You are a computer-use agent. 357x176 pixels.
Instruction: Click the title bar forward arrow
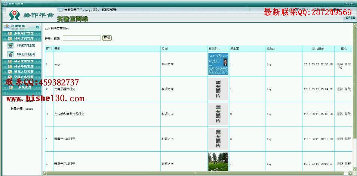pyautogui.click(x=353, y=4)
